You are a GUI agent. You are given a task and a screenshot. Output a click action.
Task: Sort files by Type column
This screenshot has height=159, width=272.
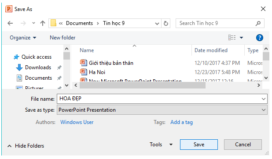click(253, 50)
